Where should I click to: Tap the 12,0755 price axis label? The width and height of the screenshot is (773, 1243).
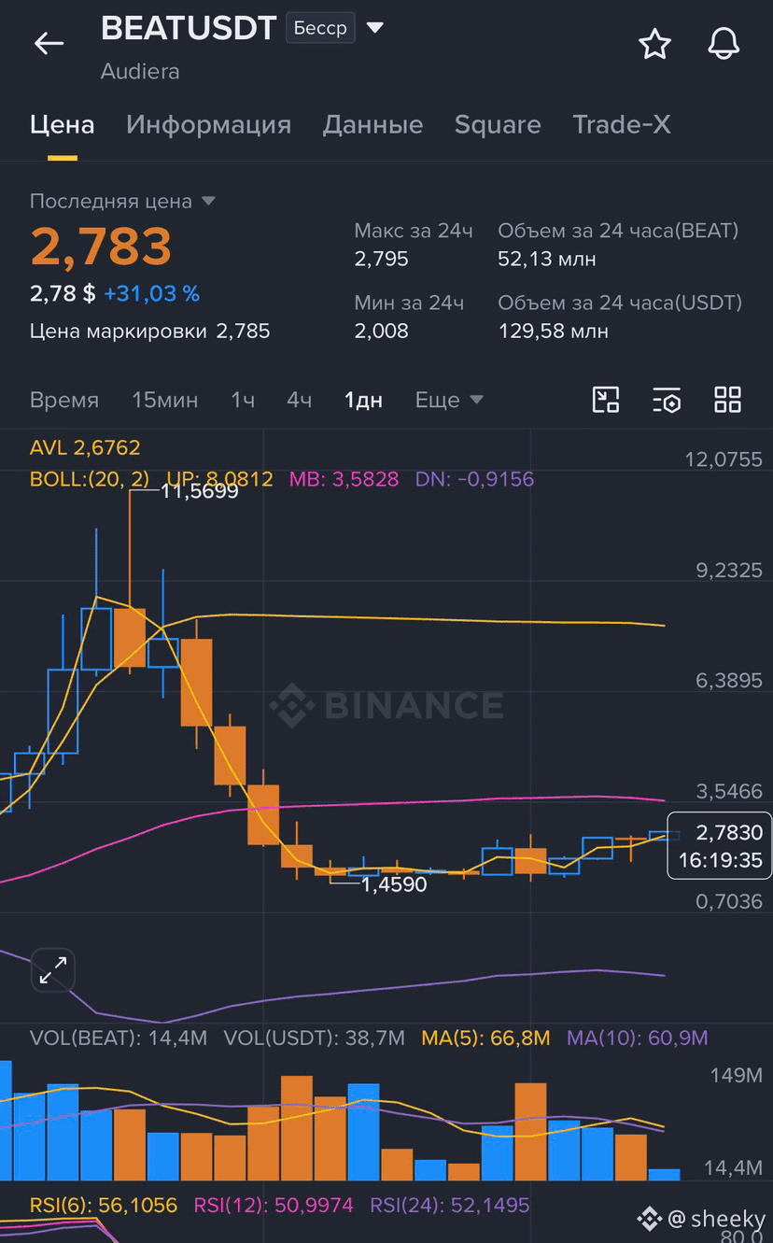724,459
